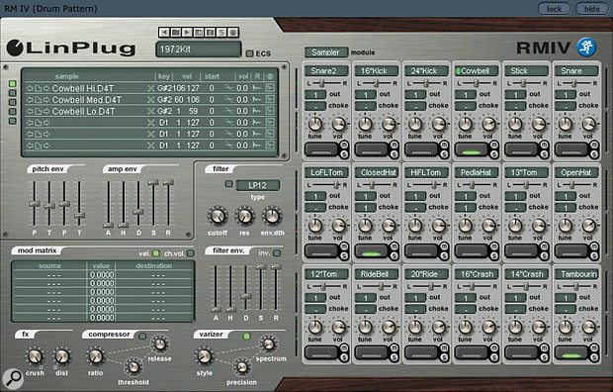Click the hide button
613x392 pixels.
click(x=592, y=9)
